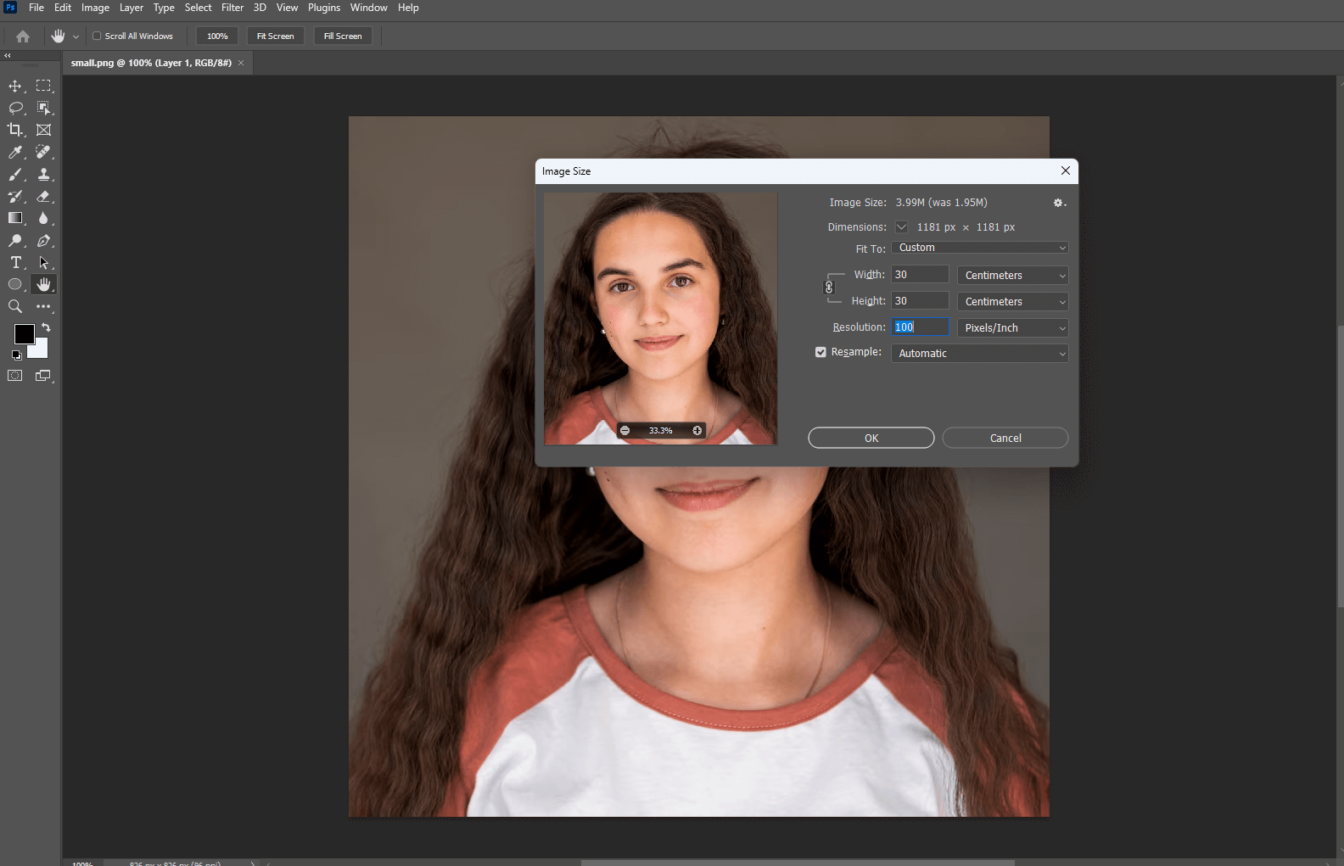Open the Image menu
Viewport: 1344px width, 866px height.
(95, 8)
